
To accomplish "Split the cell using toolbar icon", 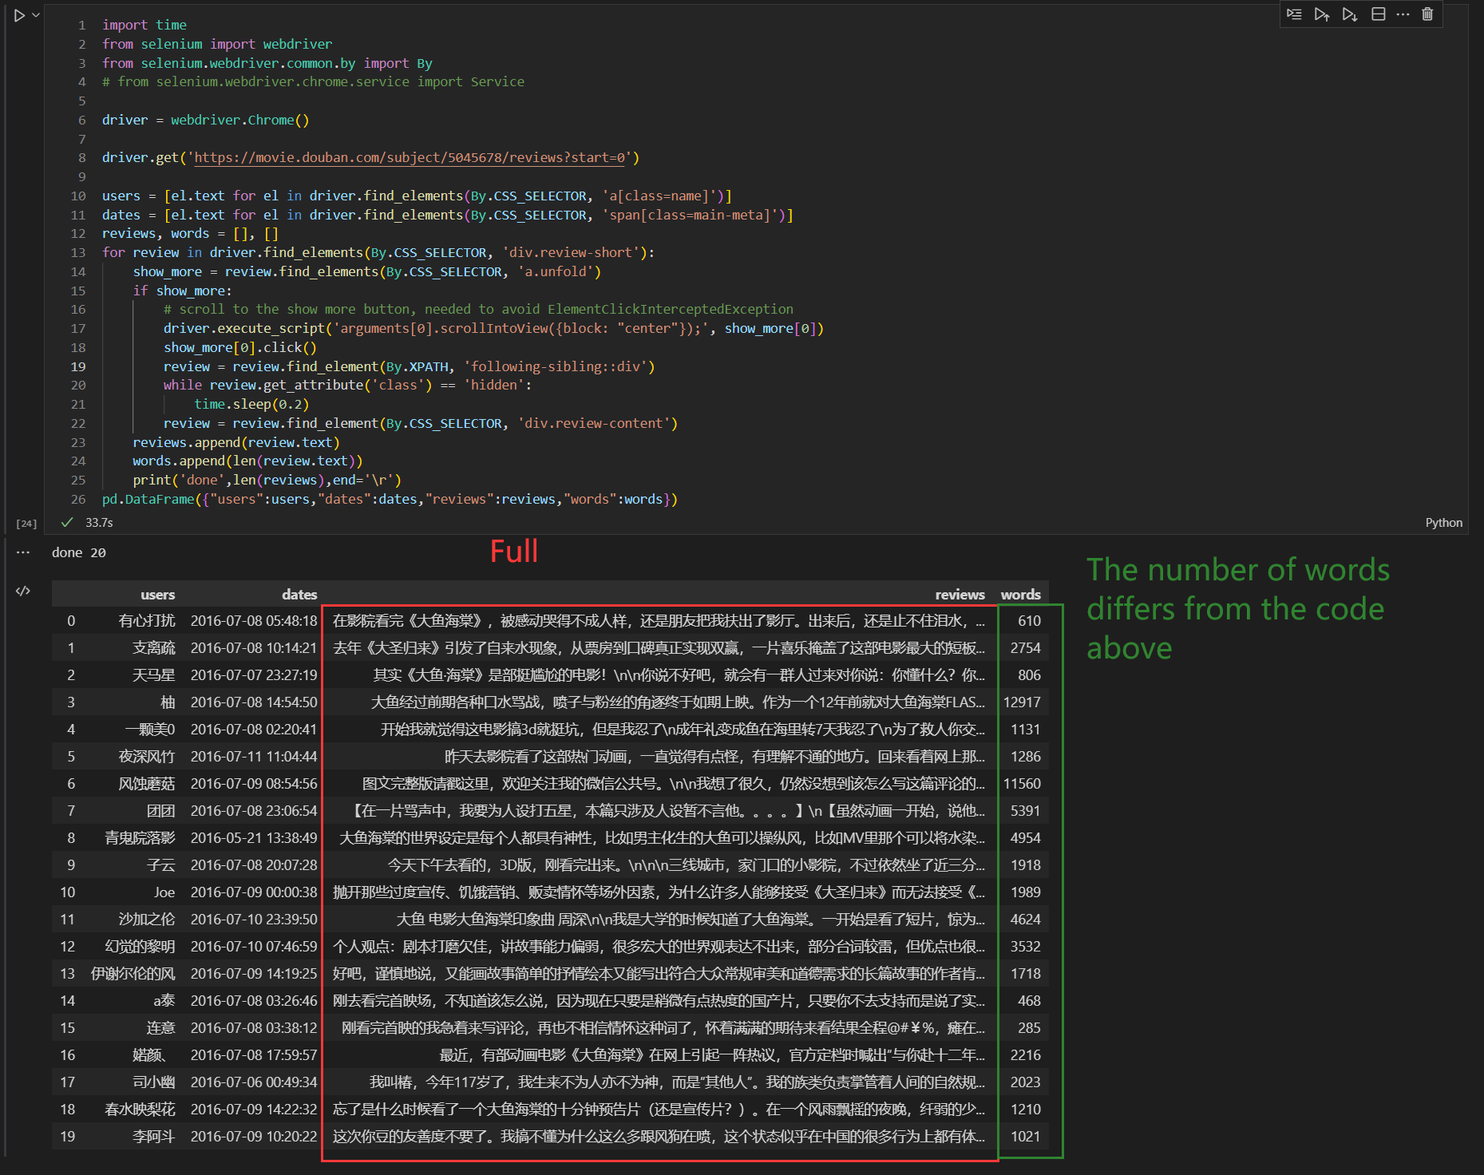I will click(1378, 14).
